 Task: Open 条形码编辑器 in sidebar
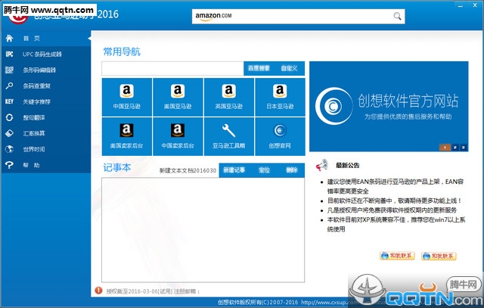(46, 70)
